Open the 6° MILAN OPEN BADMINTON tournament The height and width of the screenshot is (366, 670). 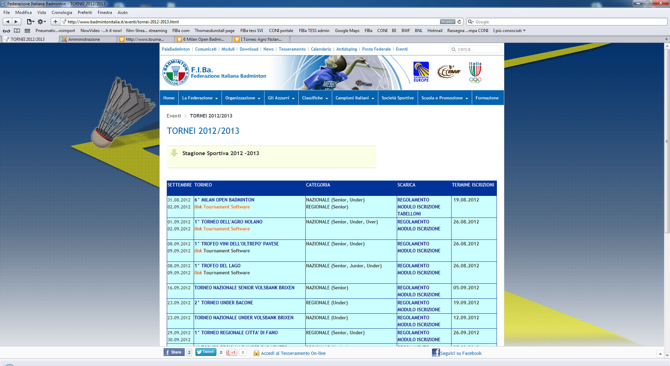224,200
